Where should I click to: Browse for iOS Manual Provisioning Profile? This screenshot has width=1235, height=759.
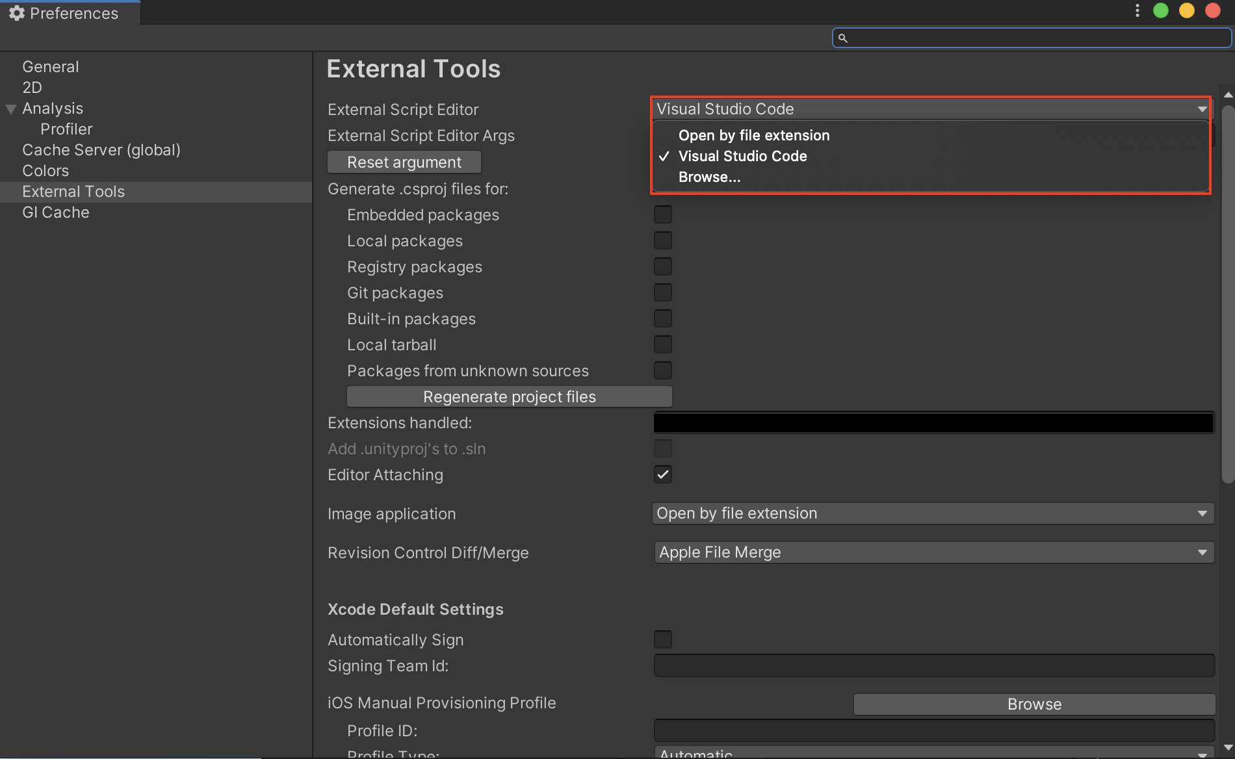coord(1033,704)
